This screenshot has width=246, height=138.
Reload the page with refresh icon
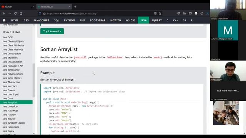(15, 13)
